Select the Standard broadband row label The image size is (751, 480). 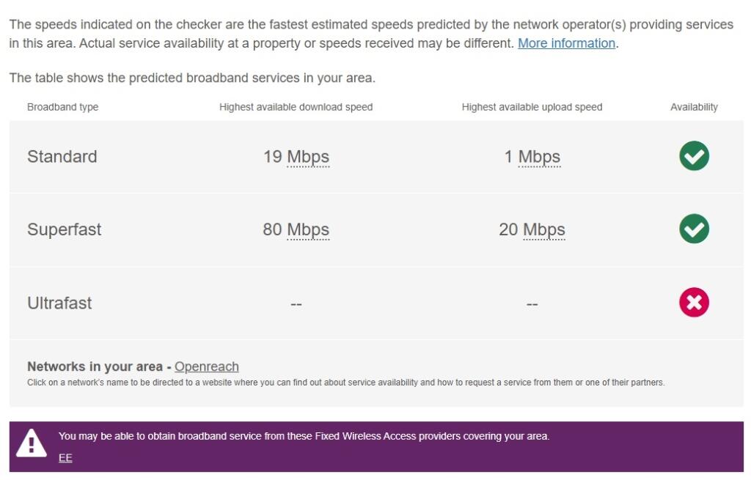62,157
